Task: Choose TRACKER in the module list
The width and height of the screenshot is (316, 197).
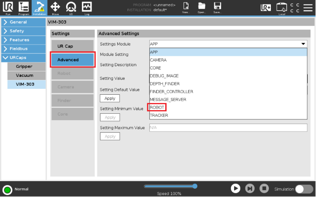Action: 228,115
